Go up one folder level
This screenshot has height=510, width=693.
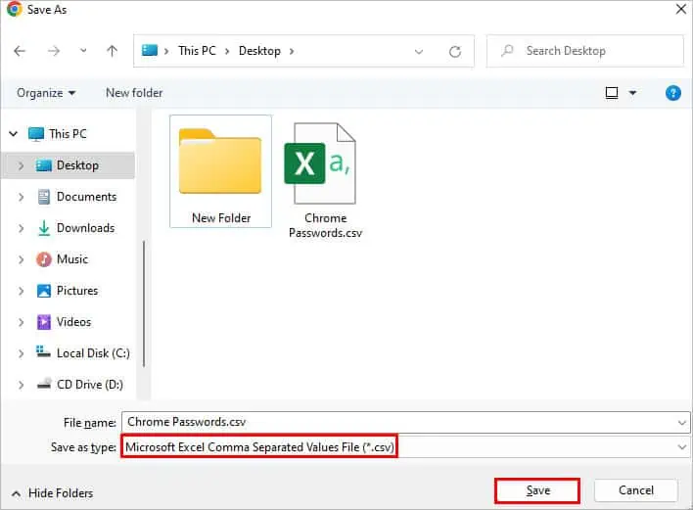coord(112,51)
